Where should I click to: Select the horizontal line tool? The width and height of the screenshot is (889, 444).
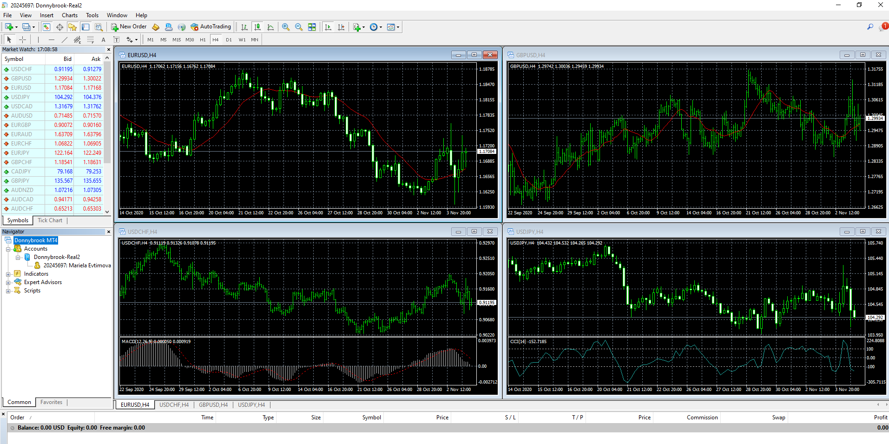click(51, 40)
